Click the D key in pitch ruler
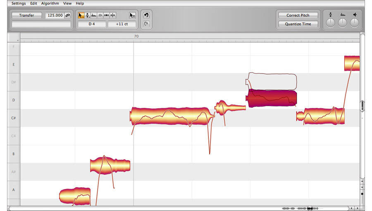 tap(14, 100)
